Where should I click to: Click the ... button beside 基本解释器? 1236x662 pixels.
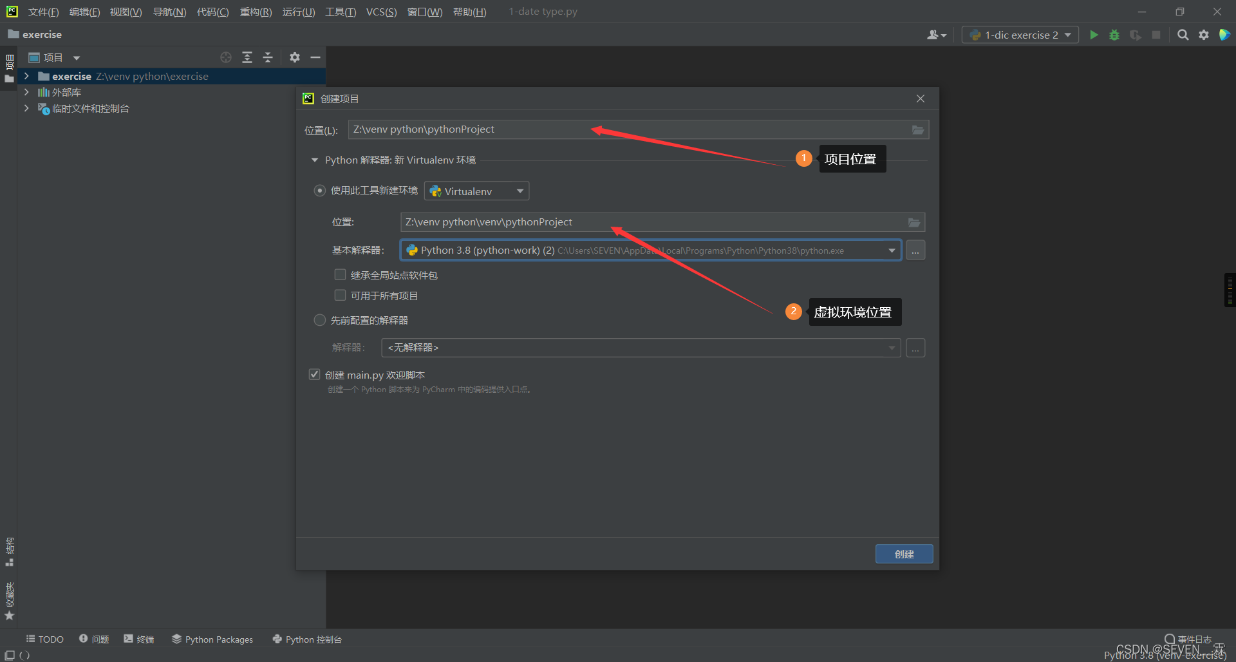point(915,250)
